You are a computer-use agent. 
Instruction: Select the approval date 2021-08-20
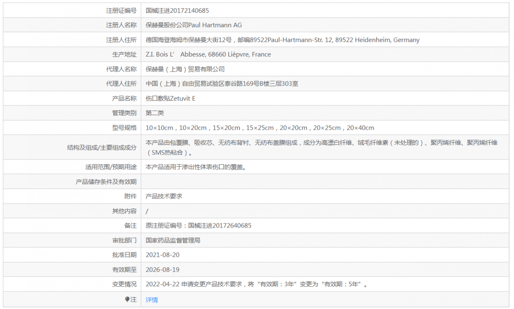pos(162,255)
